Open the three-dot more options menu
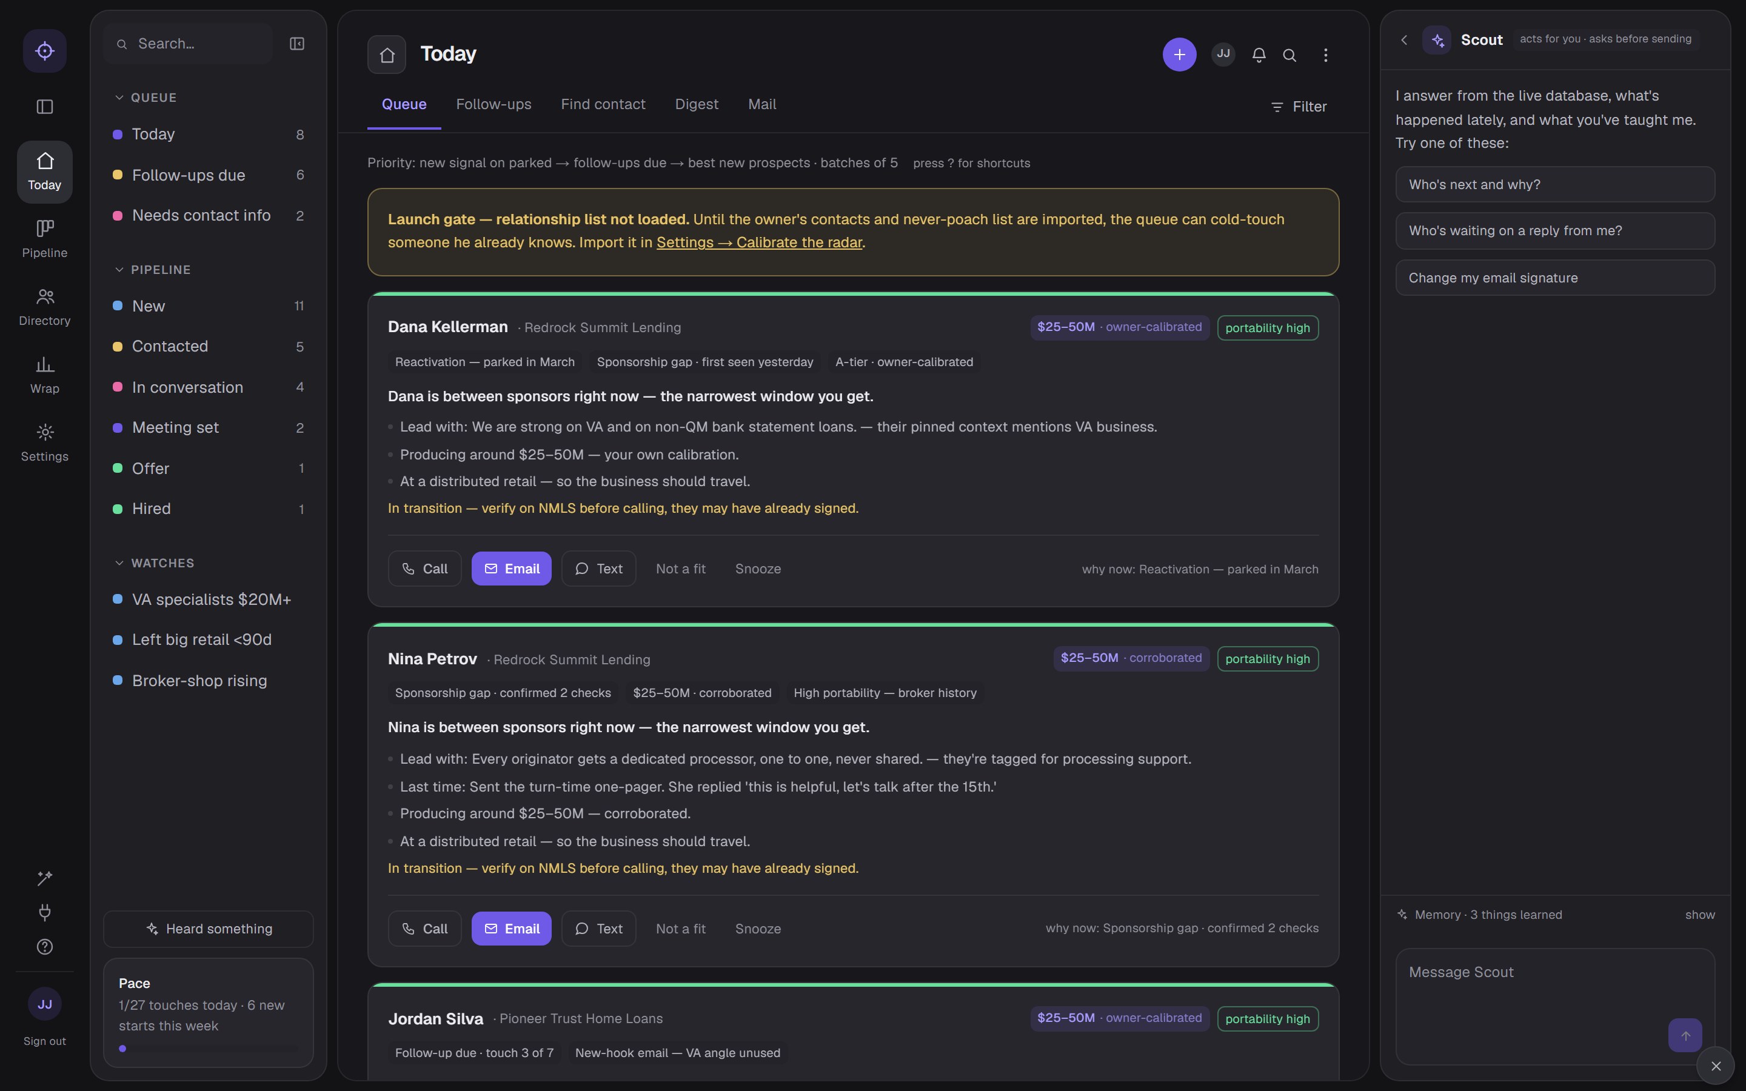 (1325, 55)
